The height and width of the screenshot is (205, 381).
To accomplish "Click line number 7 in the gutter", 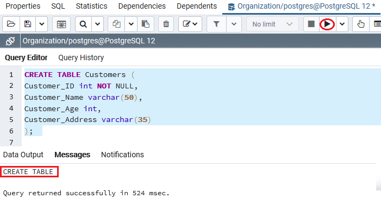I will [11, 142].
